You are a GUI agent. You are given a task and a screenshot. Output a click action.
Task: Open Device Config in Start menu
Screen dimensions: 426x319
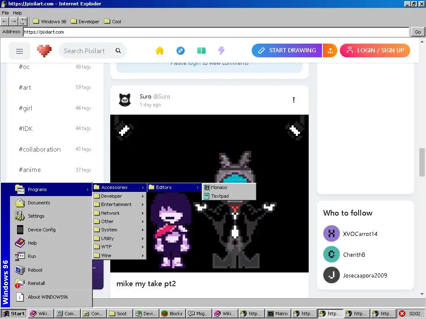pos(51,230)
